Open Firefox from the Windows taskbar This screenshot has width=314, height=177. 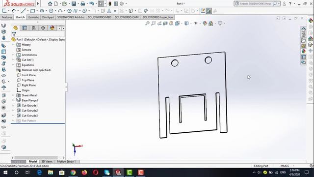pyautogui.click(x=84, y=173)
